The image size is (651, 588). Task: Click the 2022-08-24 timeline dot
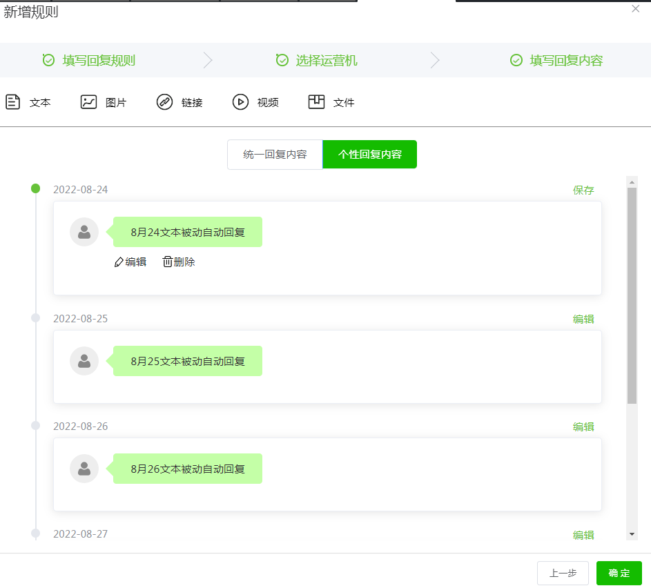click(x=36, y=188)
